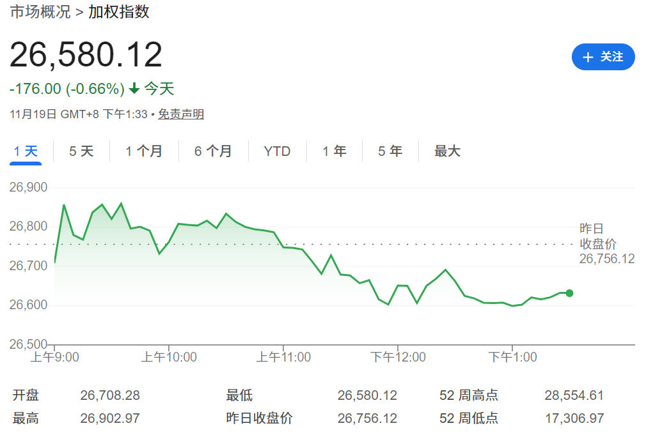The height and width of the screenshot is (435, 669).
Task: Click the 上午11:00 time axis label
Action: click(x=283, y=357)
